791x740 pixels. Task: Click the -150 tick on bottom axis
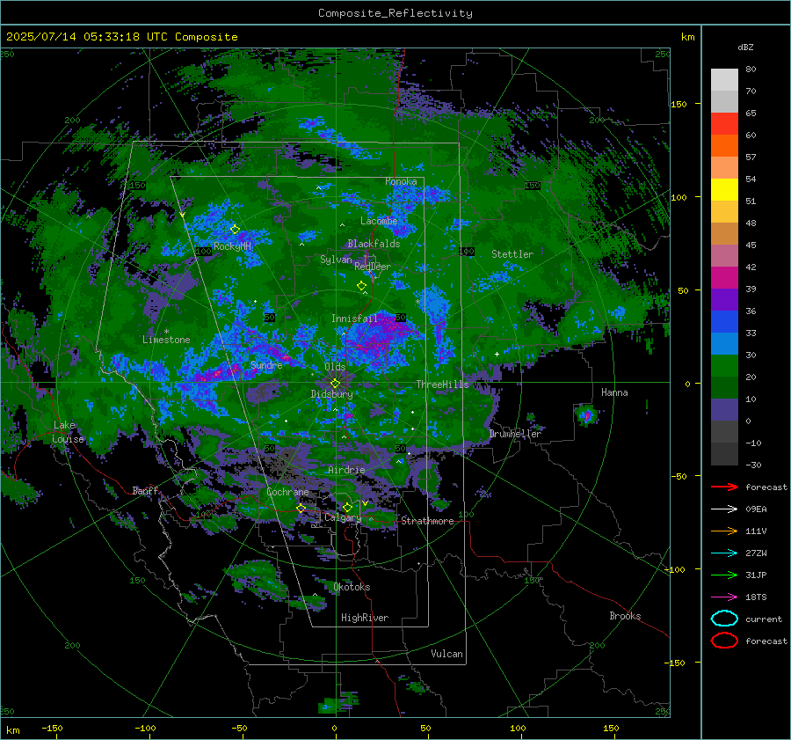(x=53, y=729)
